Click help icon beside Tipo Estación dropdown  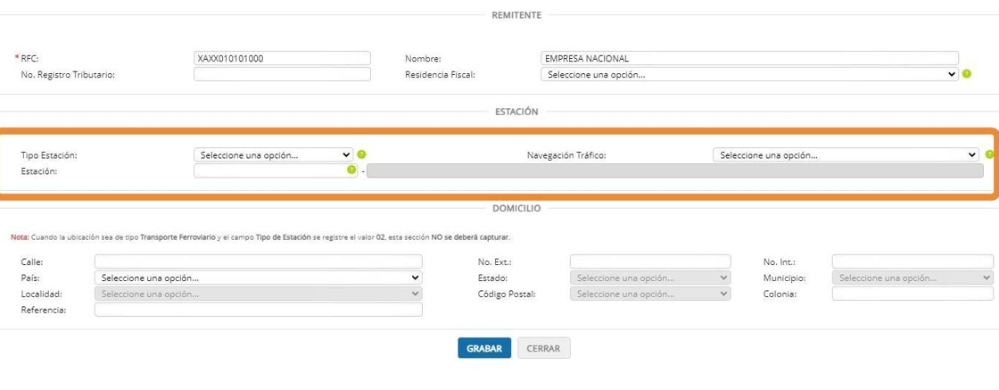tap(361, 154)
